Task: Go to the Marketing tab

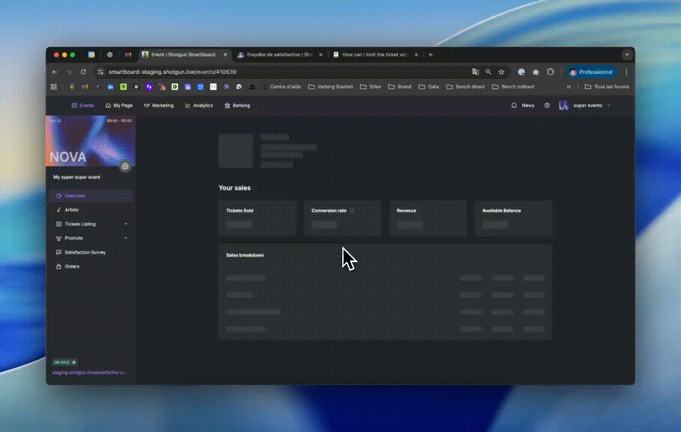Action: 159,106
